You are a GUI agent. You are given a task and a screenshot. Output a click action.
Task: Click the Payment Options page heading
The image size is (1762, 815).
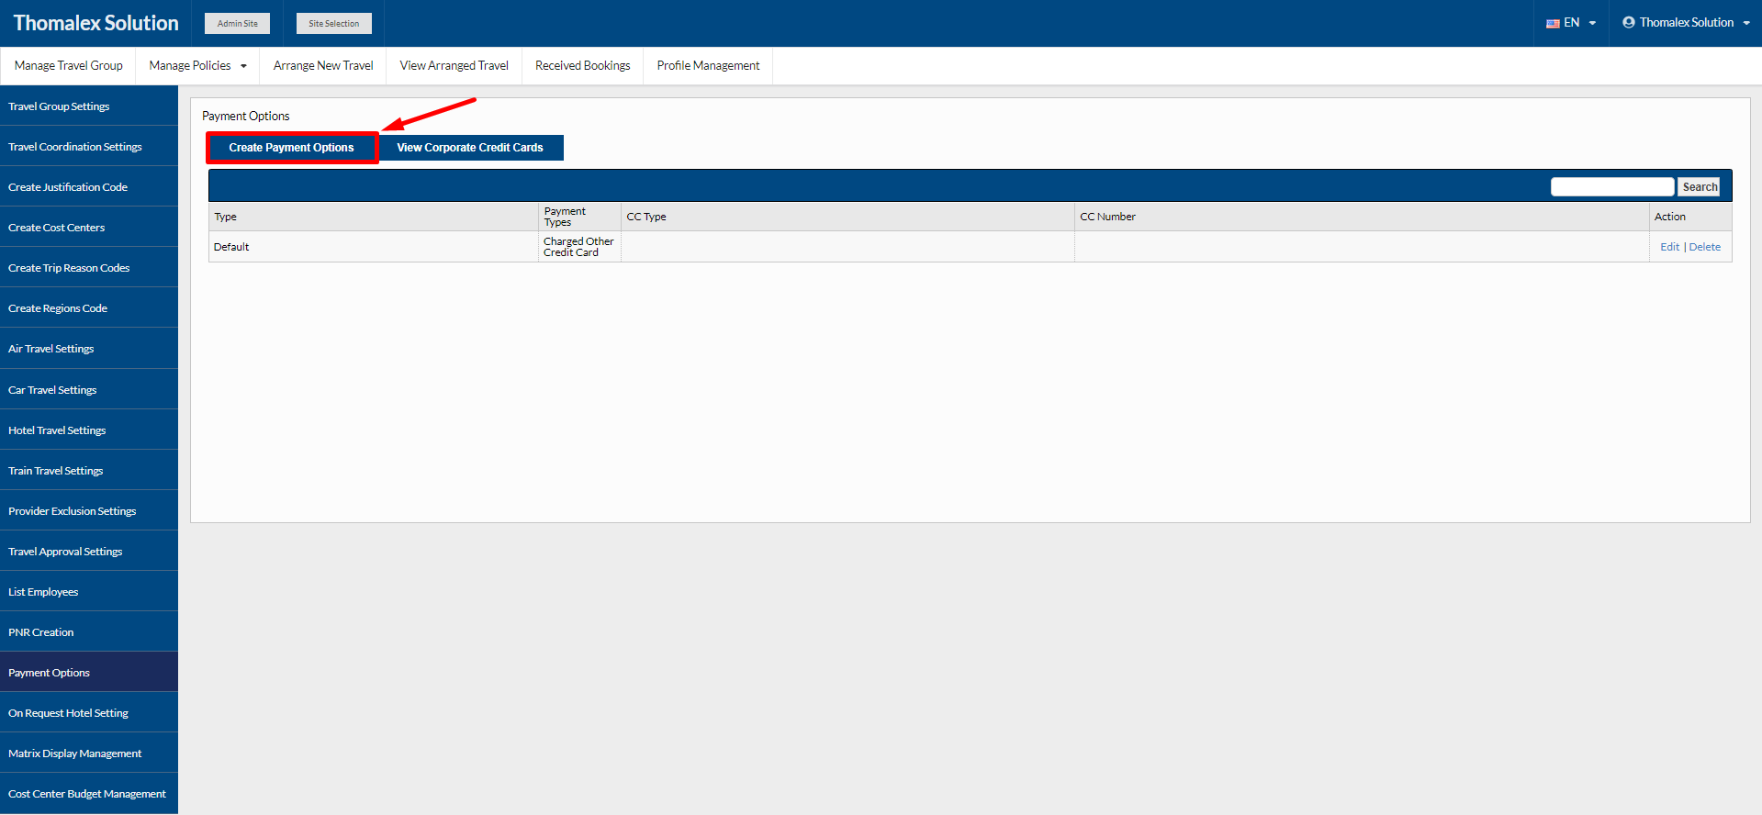(x=245, y=116)
